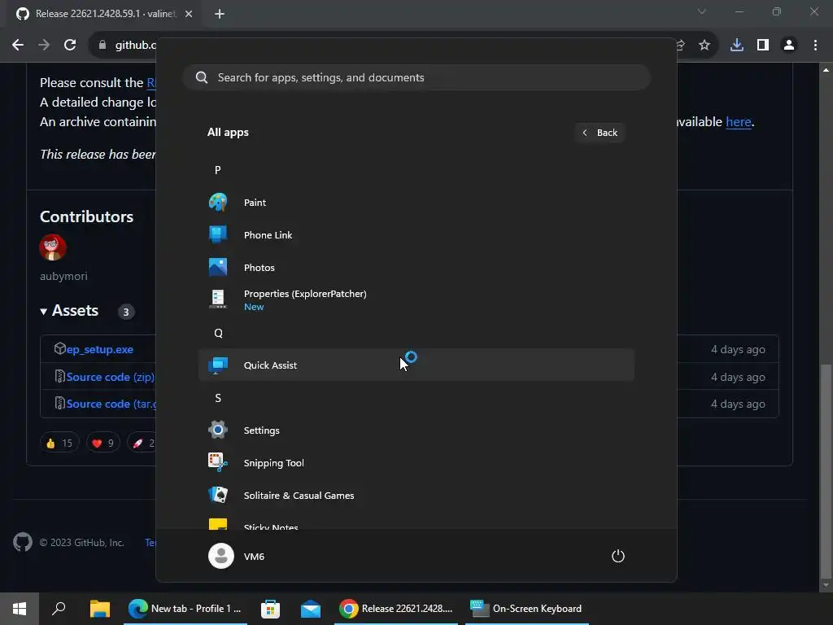Open Solitaire & Casual Games
This screenshot has height=625, width=833.
tap(416, 496)
